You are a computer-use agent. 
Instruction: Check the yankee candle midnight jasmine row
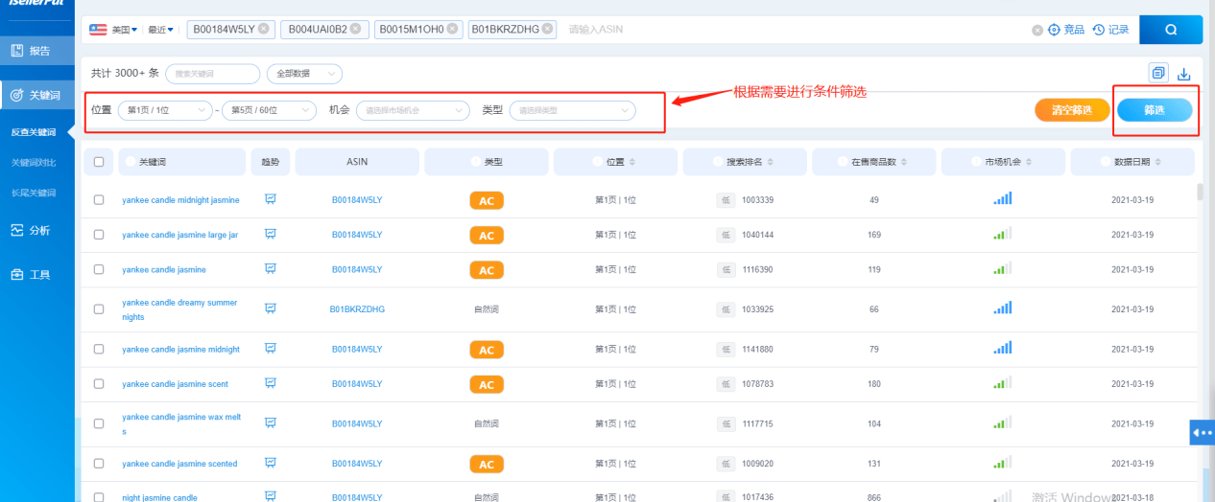tap(99, 199)
